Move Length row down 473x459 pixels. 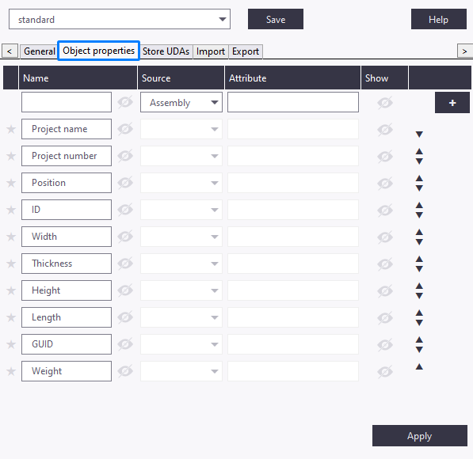pos(419,323)
